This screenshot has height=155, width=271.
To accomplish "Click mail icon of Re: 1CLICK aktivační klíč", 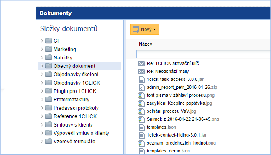I will 141,64.
